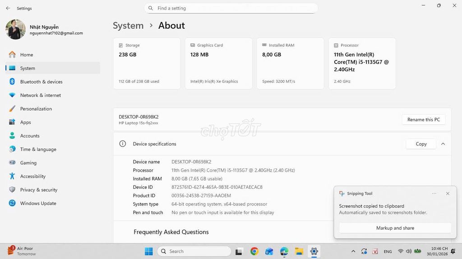Image resolution: width=462 pixels, height=259 pixels.
Task: Open Network & internet settings
Action: (x=53, y=95)
